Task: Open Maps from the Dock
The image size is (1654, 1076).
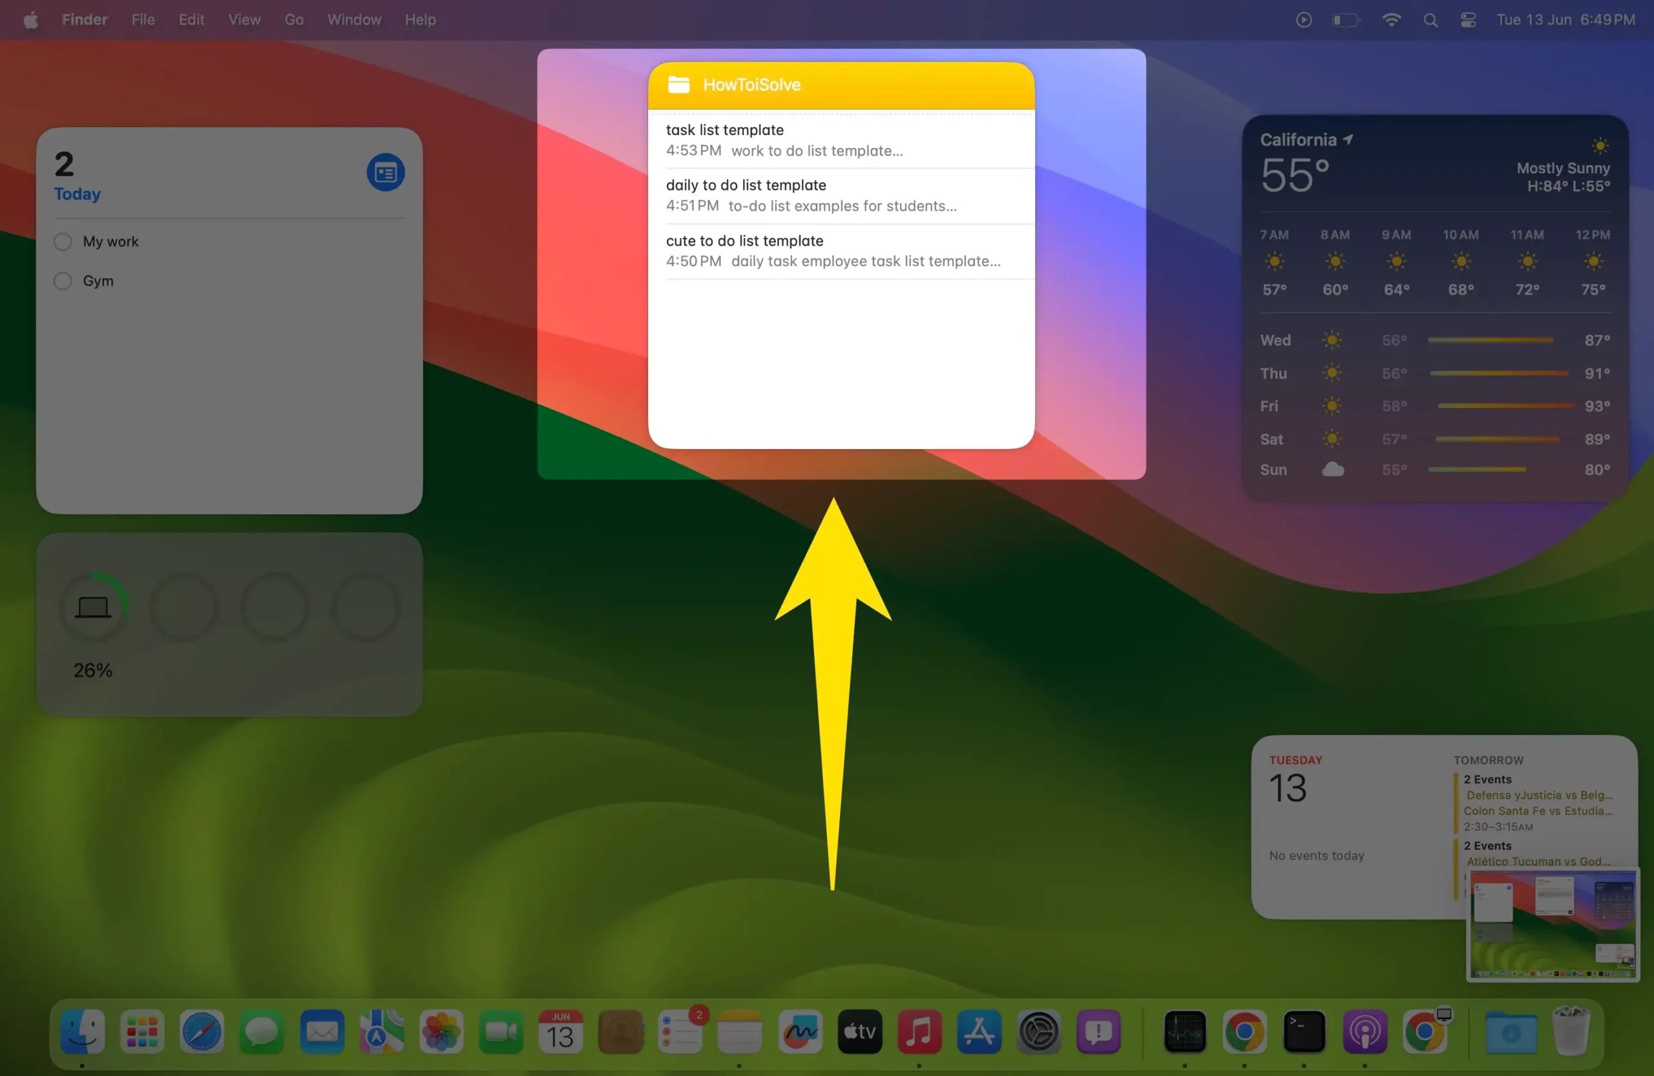Action: (382, 1033)
